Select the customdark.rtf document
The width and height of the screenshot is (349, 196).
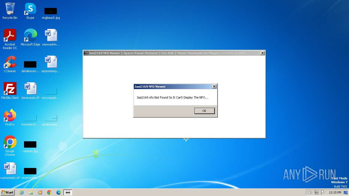click(10, 171)
